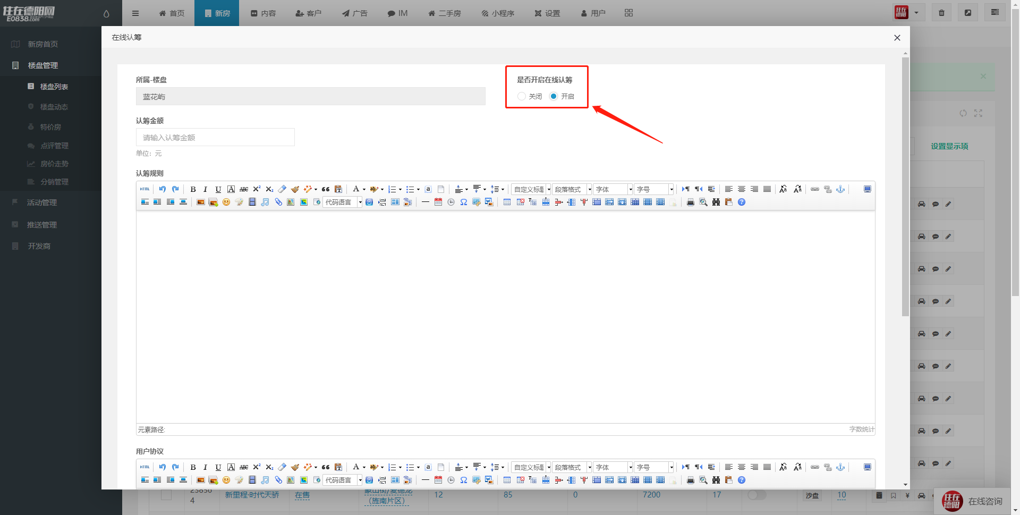
Task: Click the 认筹金额 input field
Action: coord(215,138)
